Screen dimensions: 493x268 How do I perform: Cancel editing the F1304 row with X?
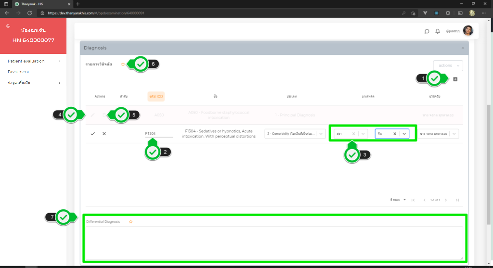104,133
